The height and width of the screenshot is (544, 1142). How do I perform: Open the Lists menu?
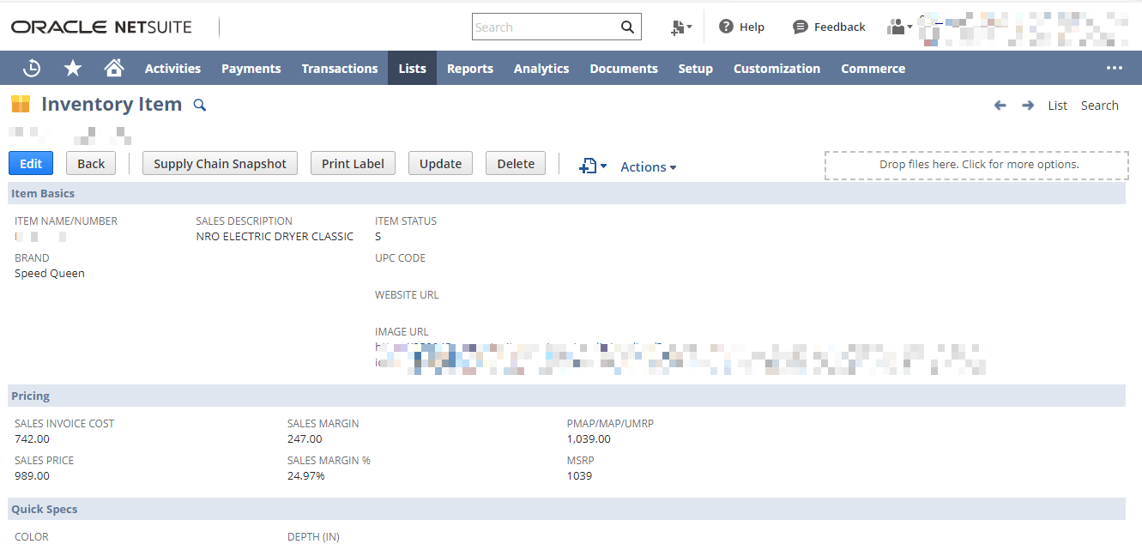click(413, 68)
